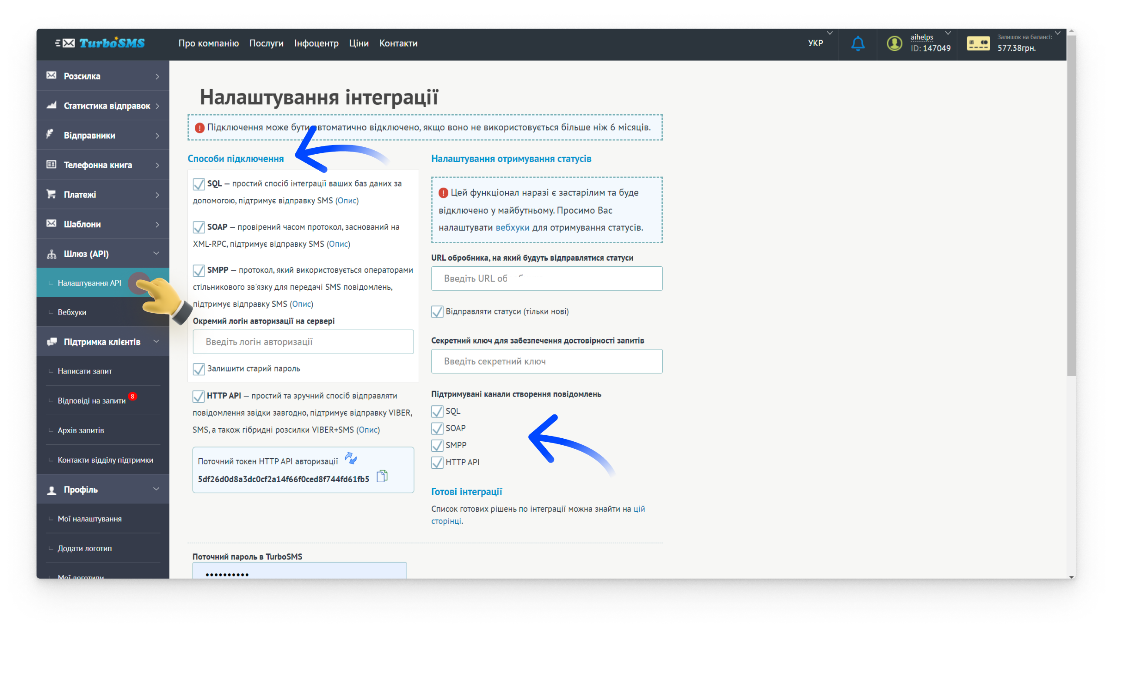Image resolution: width=1148 pixels, height=695 pixels.
Task: Click the Телефонна книга icon
Action: [x=52, y=164]
